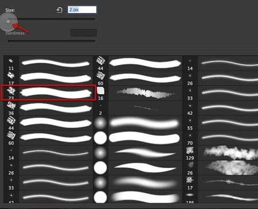Click the empty Hardness value field
Image resolution: width=258 pixels, height=209 pixels.
pyautogui.click(x=84, y=33)
